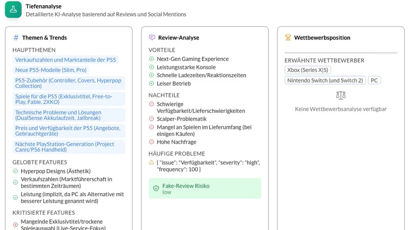Select the Technische Probleme und Lösungen tag

[x=69, y=115]
